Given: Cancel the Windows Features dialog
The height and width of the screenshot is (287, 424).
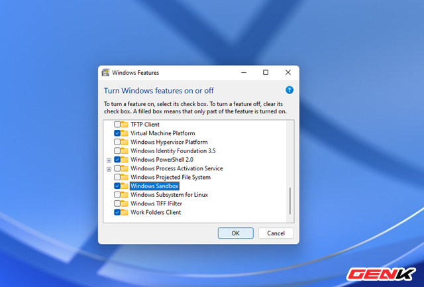Looking at the screenshot, I should [x=276, y=233].
